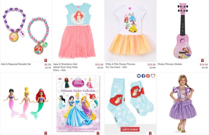Screen dimensions: 209x135
Task: Open Disney Princess Ukulele title link
Action: (170, 64)
